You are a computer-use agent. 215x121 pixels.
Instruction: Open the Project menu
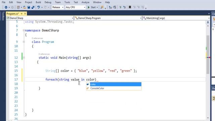coord(28,2)
